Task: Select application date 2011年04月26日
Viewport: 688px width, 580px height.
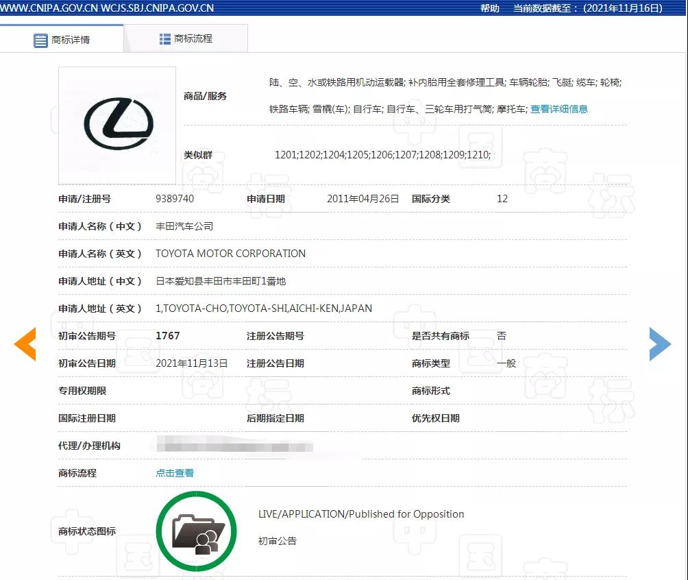Action: (363, 199)
